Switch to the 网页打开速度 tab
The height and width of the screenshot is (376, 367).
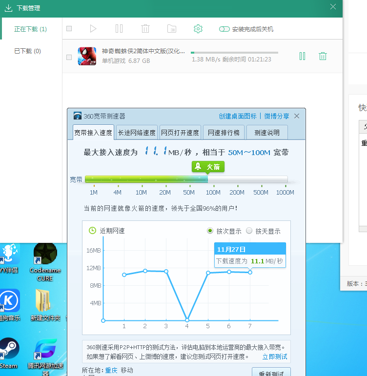[x=180, y=132]
